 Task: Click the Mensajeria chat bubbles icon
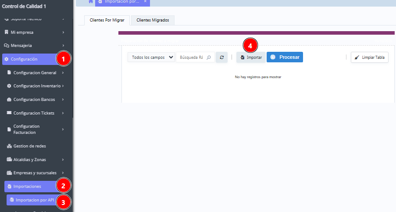point(6,46)
